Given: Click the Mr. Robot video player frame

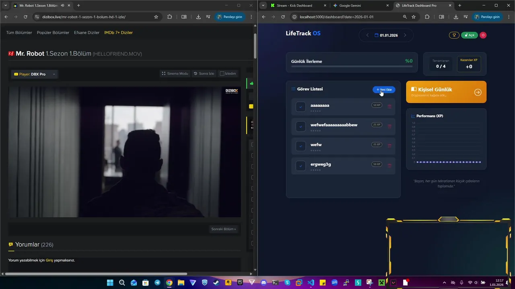Looking at the screenshot, I should pos(125,152).
